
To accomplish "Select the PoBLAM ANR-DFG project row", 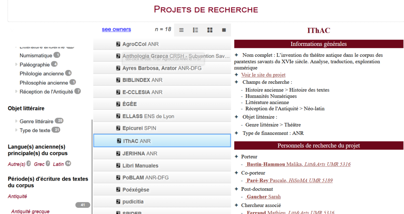I will tap(162, 177).
